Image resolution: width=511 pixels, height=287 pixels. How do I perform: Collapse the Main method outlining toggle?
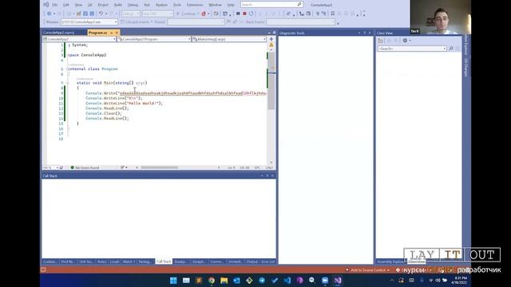(68, 83)
